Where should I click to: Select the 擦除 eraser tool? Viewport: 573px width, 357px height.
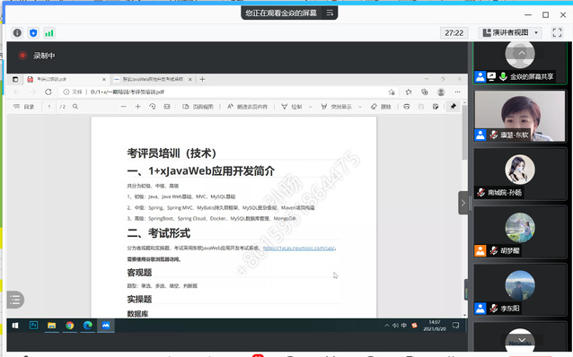[381, 107]
